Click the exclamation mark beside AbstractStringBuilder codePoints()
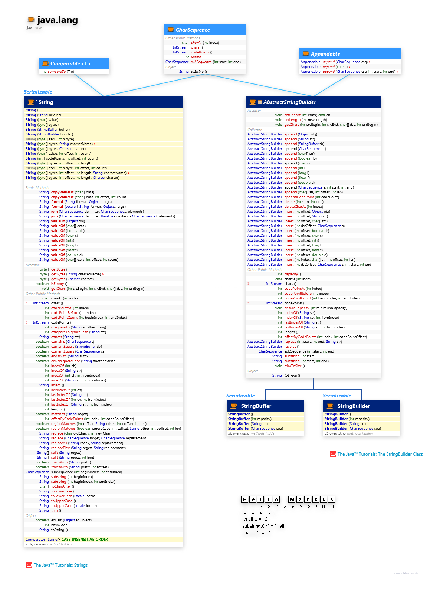440x590 pixels. click(248, 303)
